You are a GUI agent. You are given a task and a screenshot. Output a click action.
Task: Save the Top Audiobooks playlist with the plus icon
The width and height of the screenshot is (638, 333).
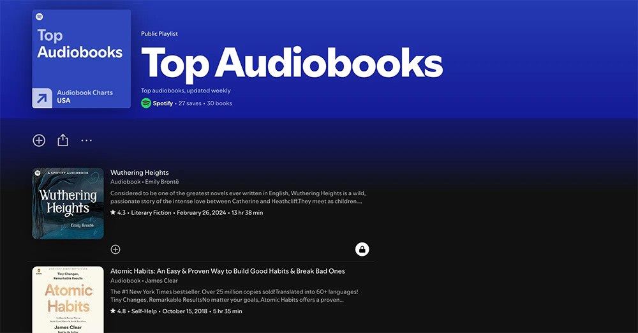coord(39,140)
